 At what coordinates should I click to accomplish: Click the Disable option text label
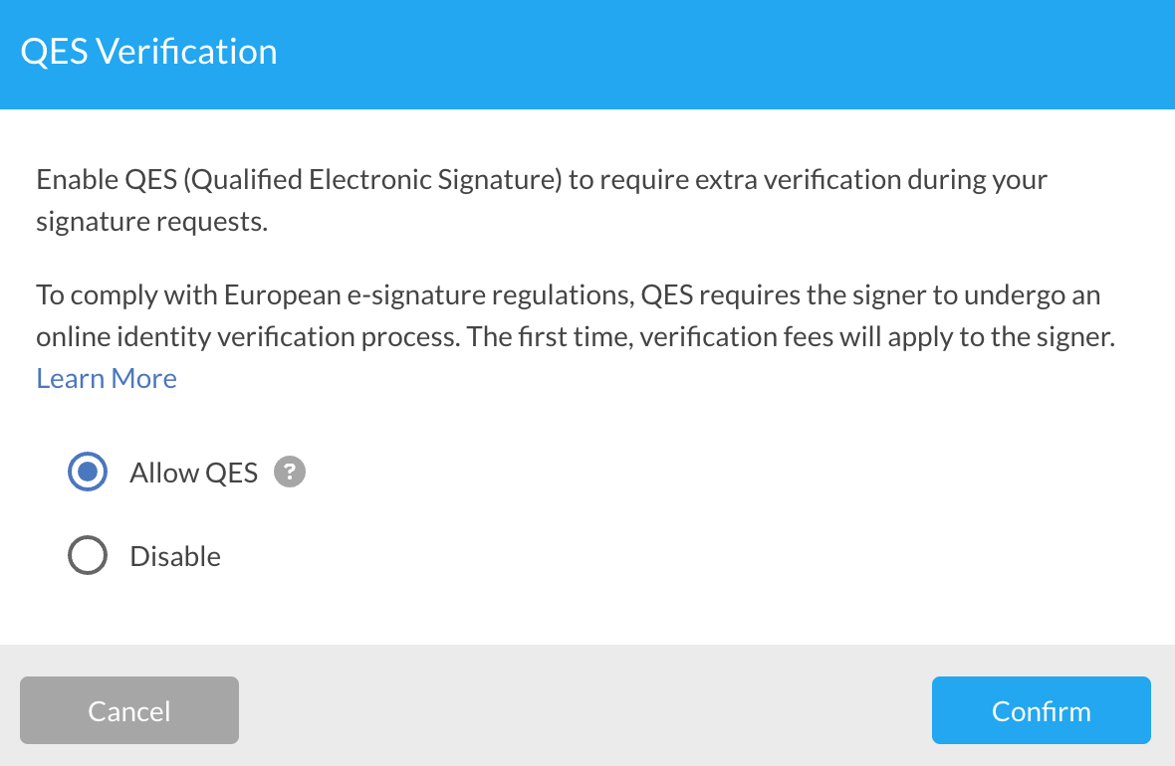click(x=174, y=555)
